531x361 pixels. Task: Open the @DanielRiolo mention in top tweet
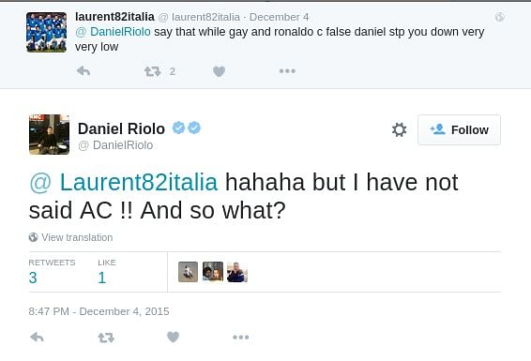point(113,32)
